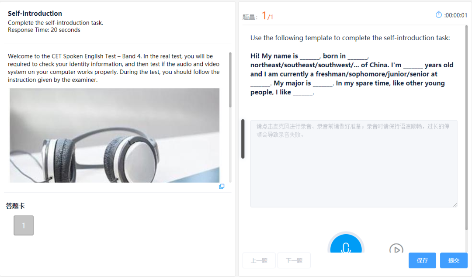
Task: Click the text area resize corner handle
Action: [x=455, y=205]
